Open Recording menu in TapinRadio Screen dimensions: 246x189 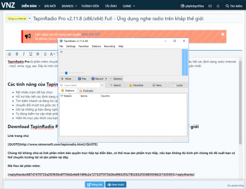click(x=110, y=46)
